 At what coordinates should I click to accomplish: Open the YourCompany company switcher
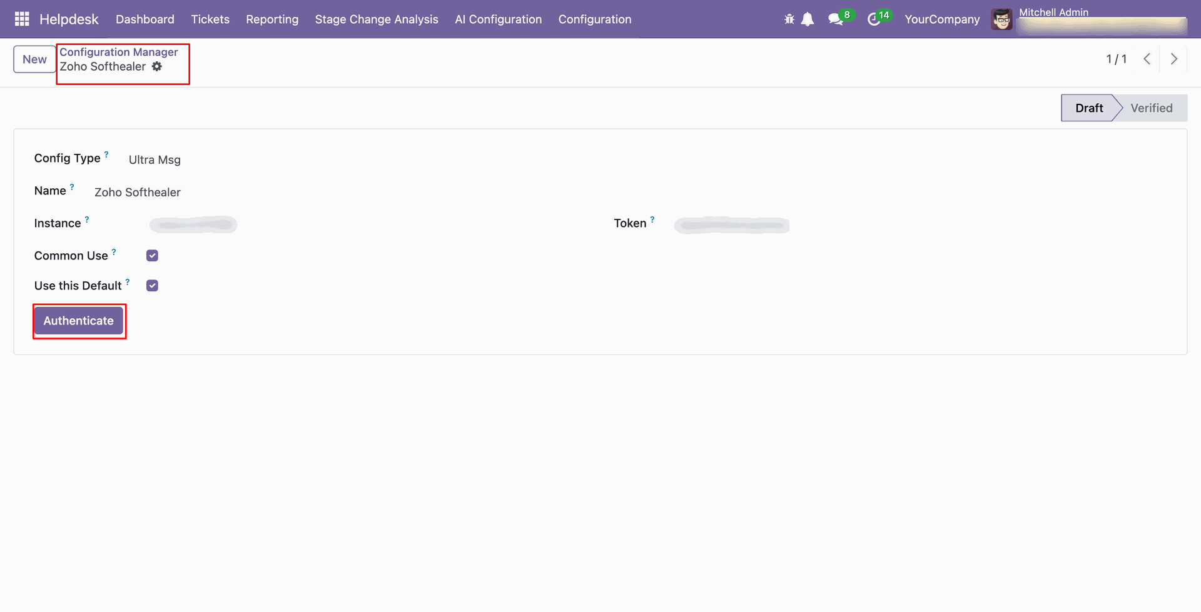(x=942, y=19)
